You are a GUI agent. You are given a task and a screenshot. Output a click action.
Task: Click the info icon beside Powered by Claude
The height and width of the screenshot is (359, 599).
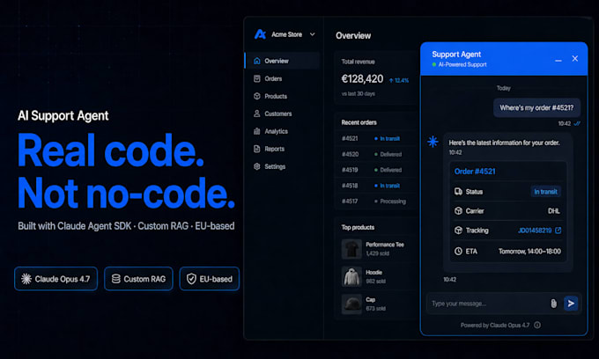[x=537, y=325]
